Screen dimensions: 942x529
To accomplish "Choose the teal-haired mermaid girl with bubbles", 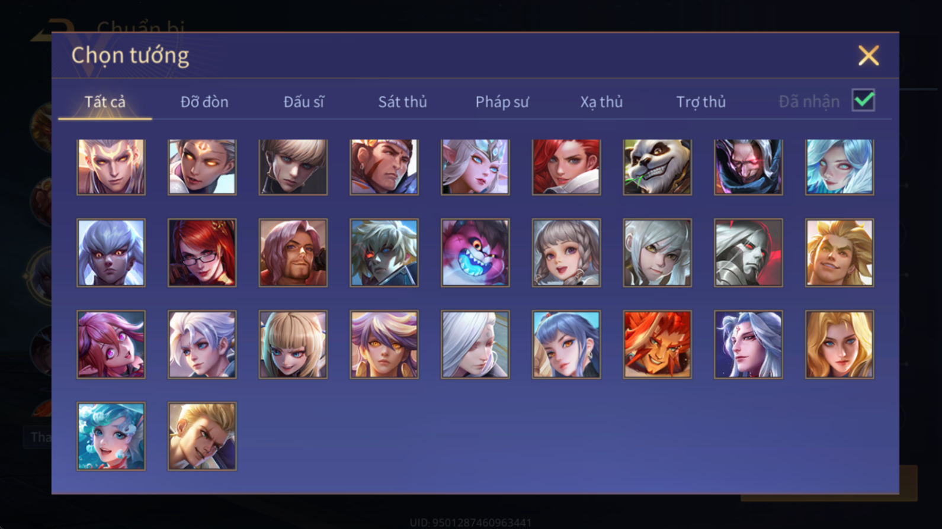I will click(111, 437).
